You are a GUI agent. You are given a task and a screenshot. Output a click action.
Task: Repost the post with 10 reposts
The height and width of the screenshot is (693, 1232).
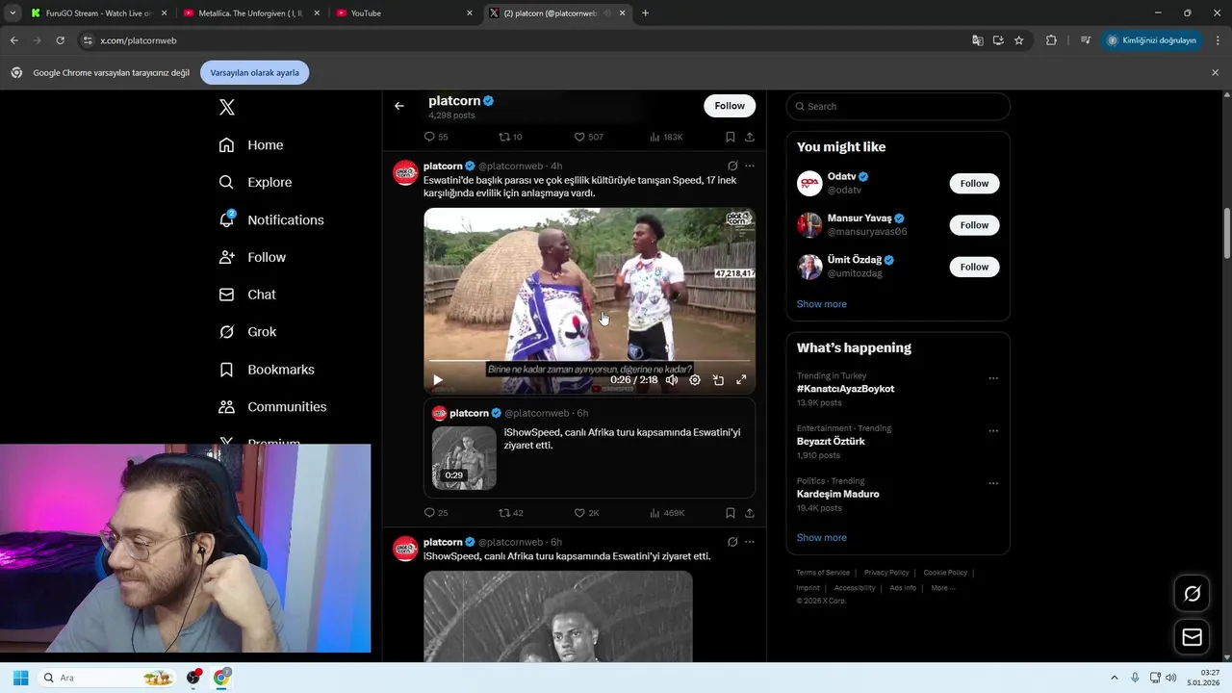click(x=511, y=137)
